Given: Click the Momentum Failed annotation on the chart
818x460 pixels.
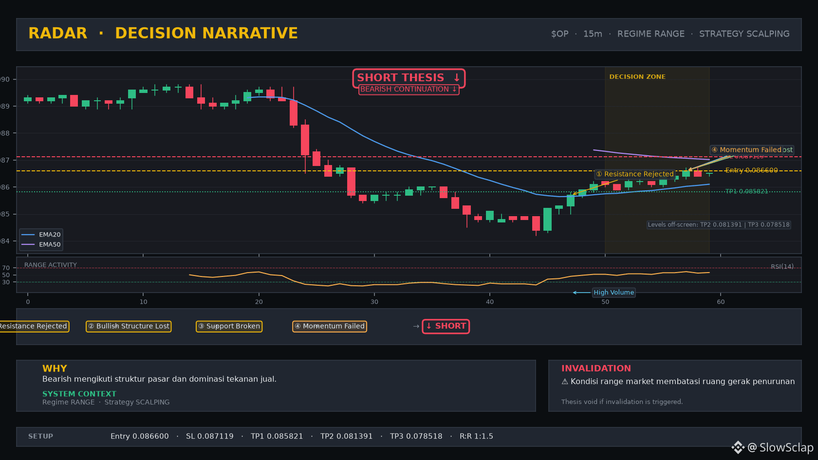Looking at the screenshot, I should click(x=746, y=150).
